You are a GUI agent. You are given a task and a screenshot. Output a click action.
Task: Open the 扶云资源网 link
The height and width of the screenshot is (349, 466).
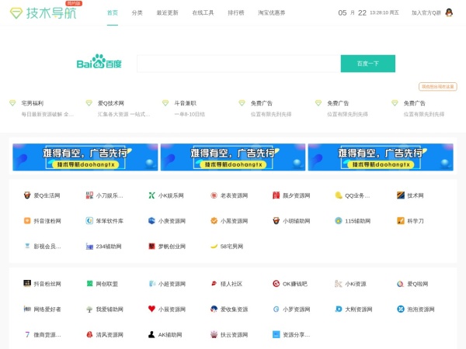click(x=234, y=335)
